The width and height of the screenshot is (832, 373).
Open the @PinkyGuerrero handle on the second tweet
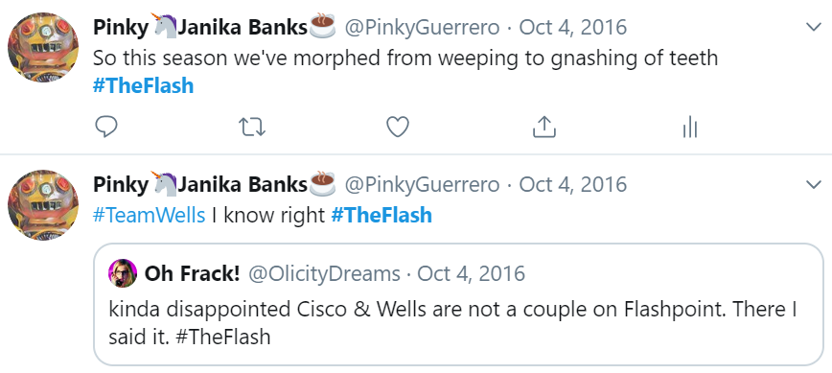(x=423, y=185)
